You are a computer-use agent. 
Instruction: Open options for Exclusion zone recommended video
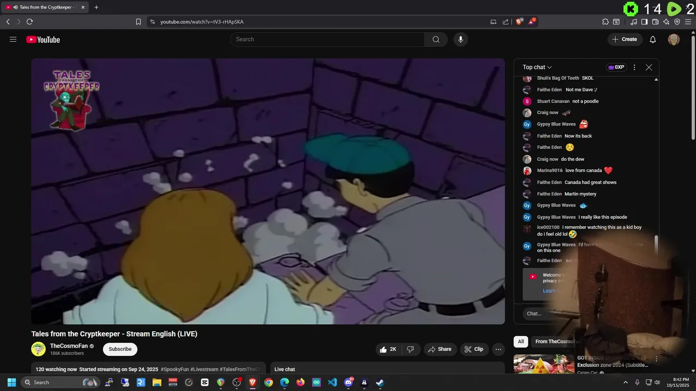click(656, 359)
